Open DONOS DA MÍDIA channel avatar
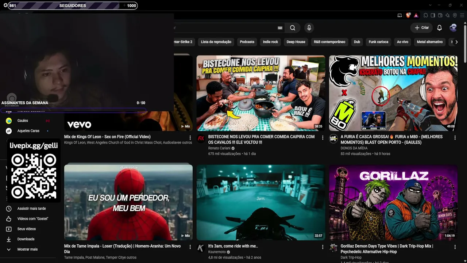Viewport: 467px width, 263px height. tap(333, 139)
